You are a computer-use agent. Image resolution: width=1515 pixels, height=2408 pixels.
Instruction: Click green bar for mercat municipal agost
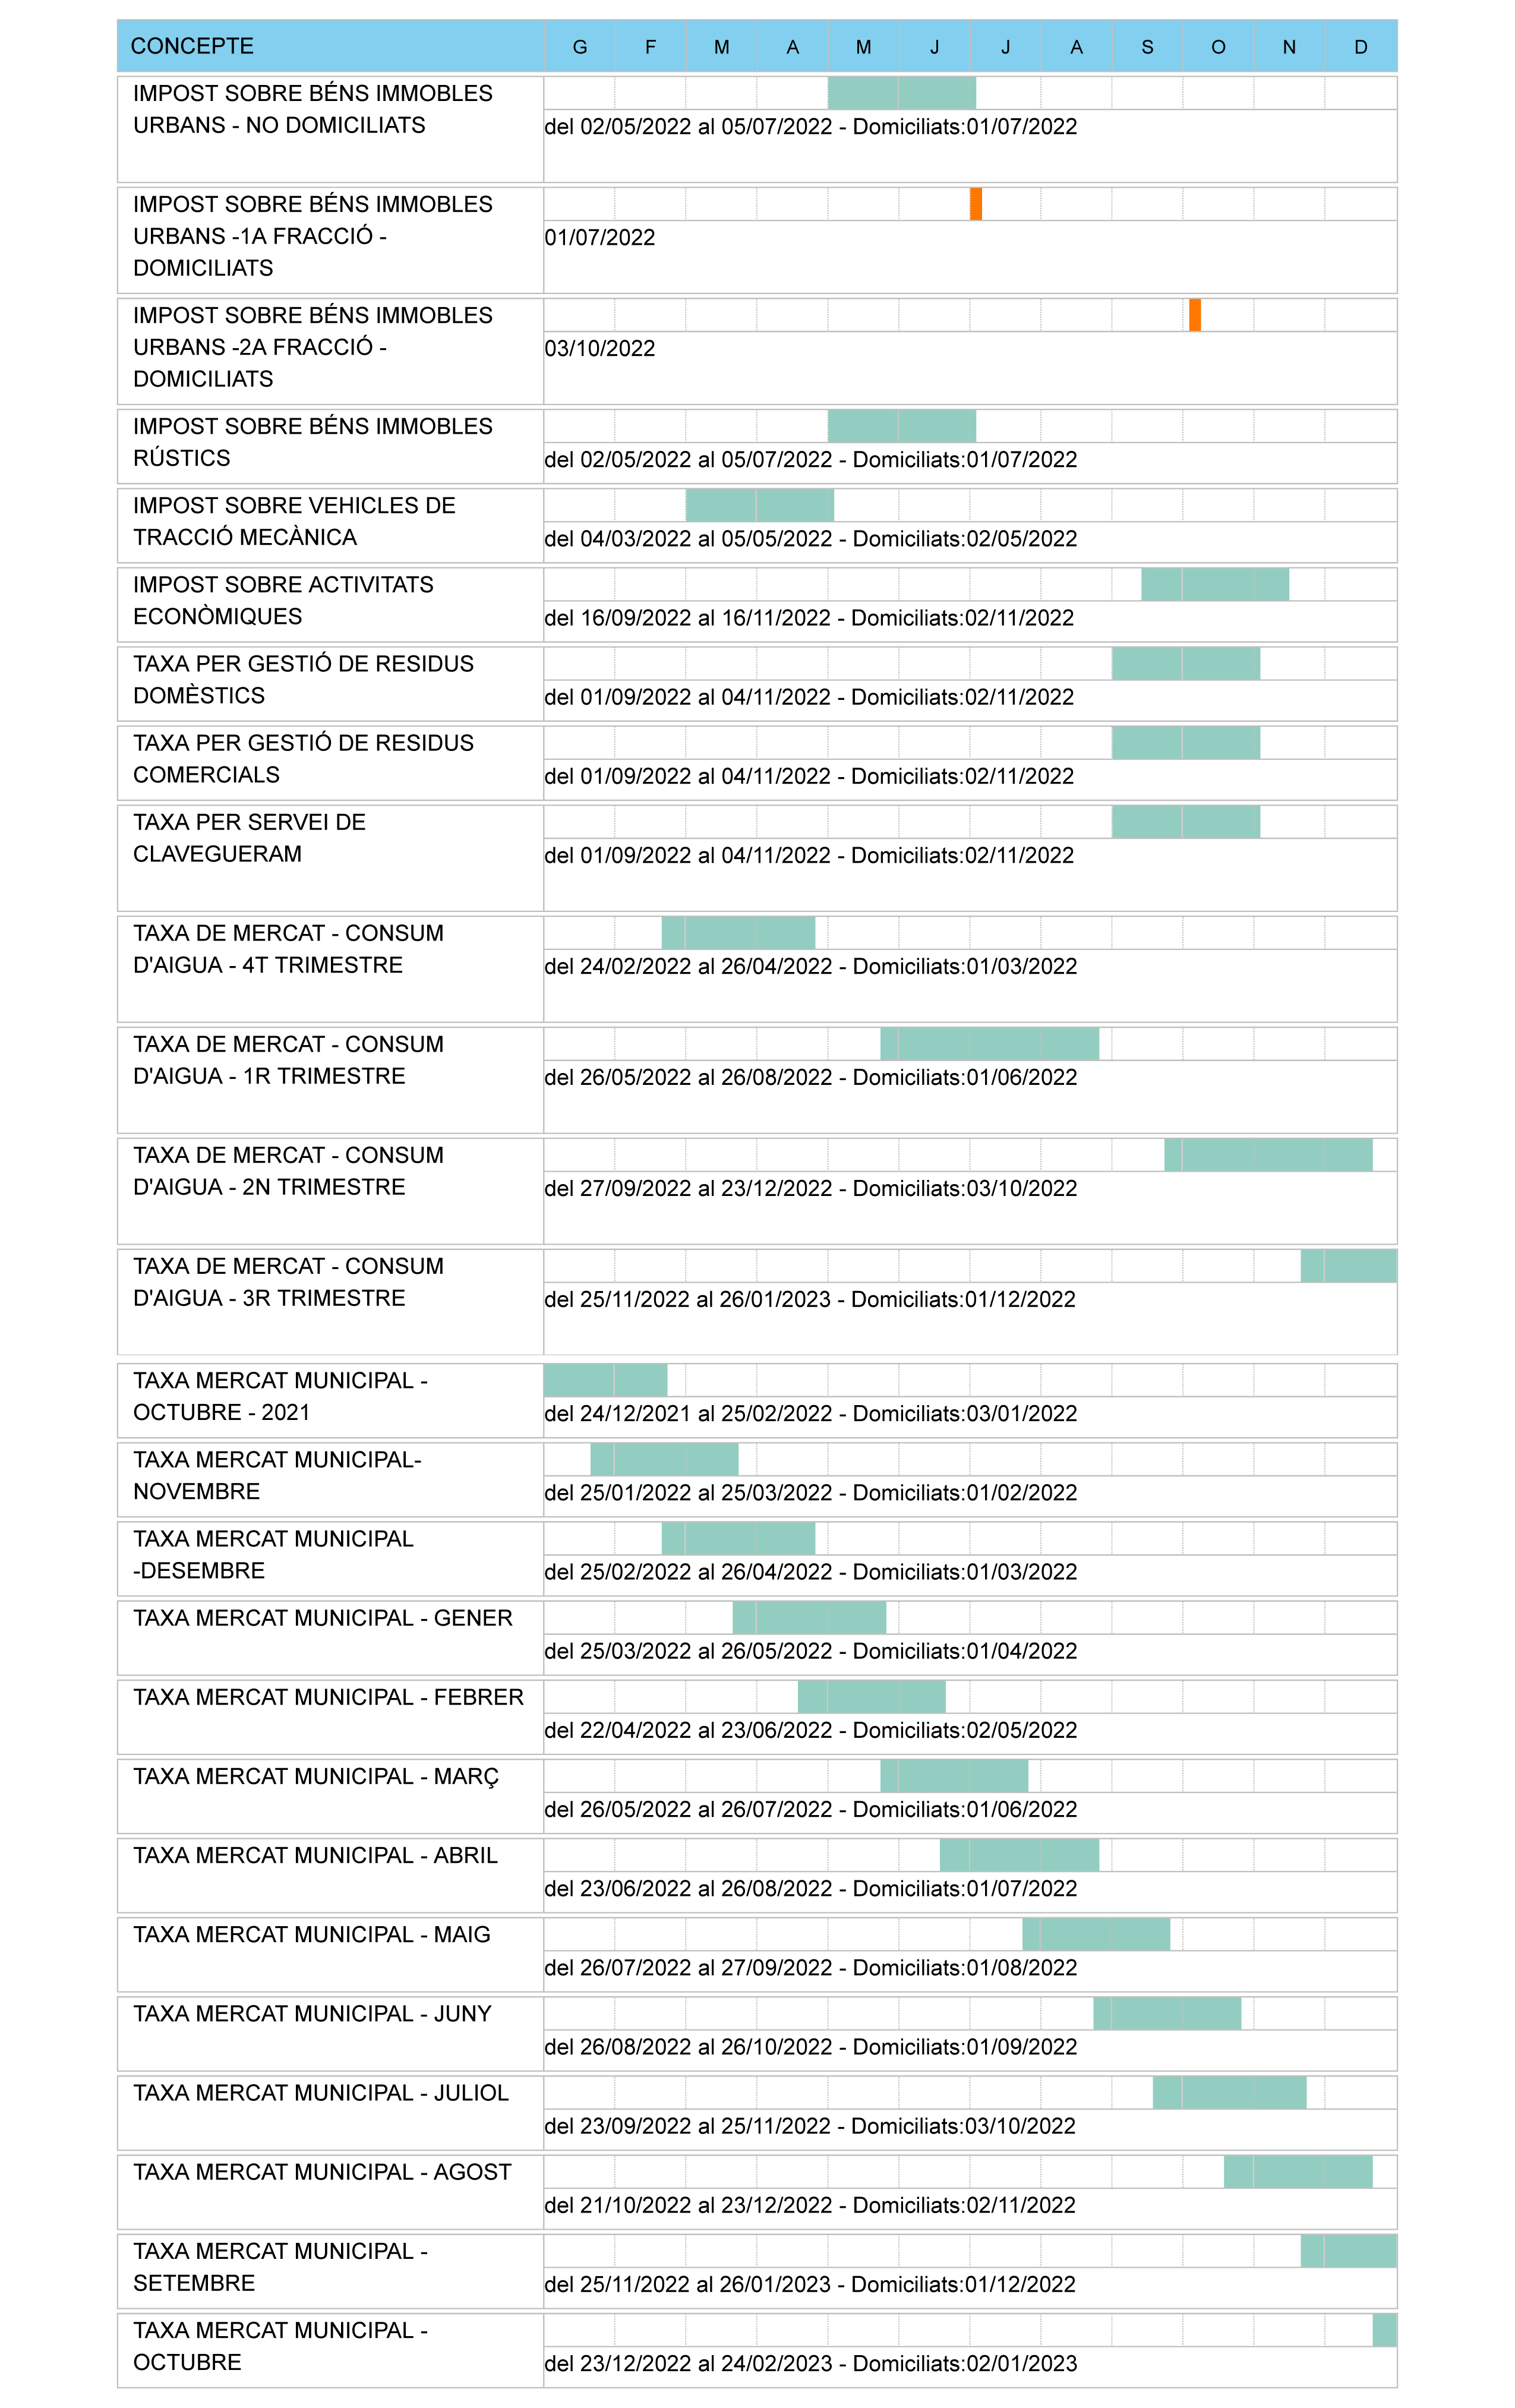point(1297,2171)
